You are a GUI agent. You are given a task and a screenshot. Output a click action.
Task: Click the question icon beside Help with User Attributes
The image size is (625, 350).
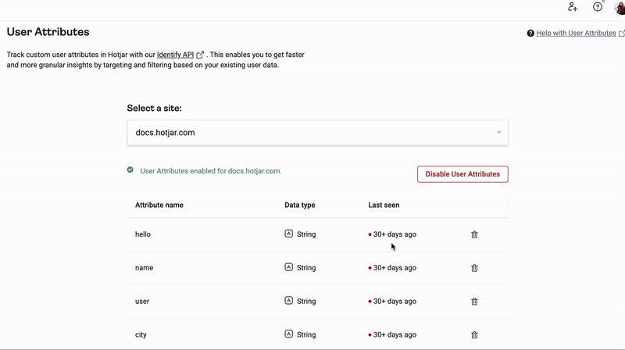(x=530, y=34)
